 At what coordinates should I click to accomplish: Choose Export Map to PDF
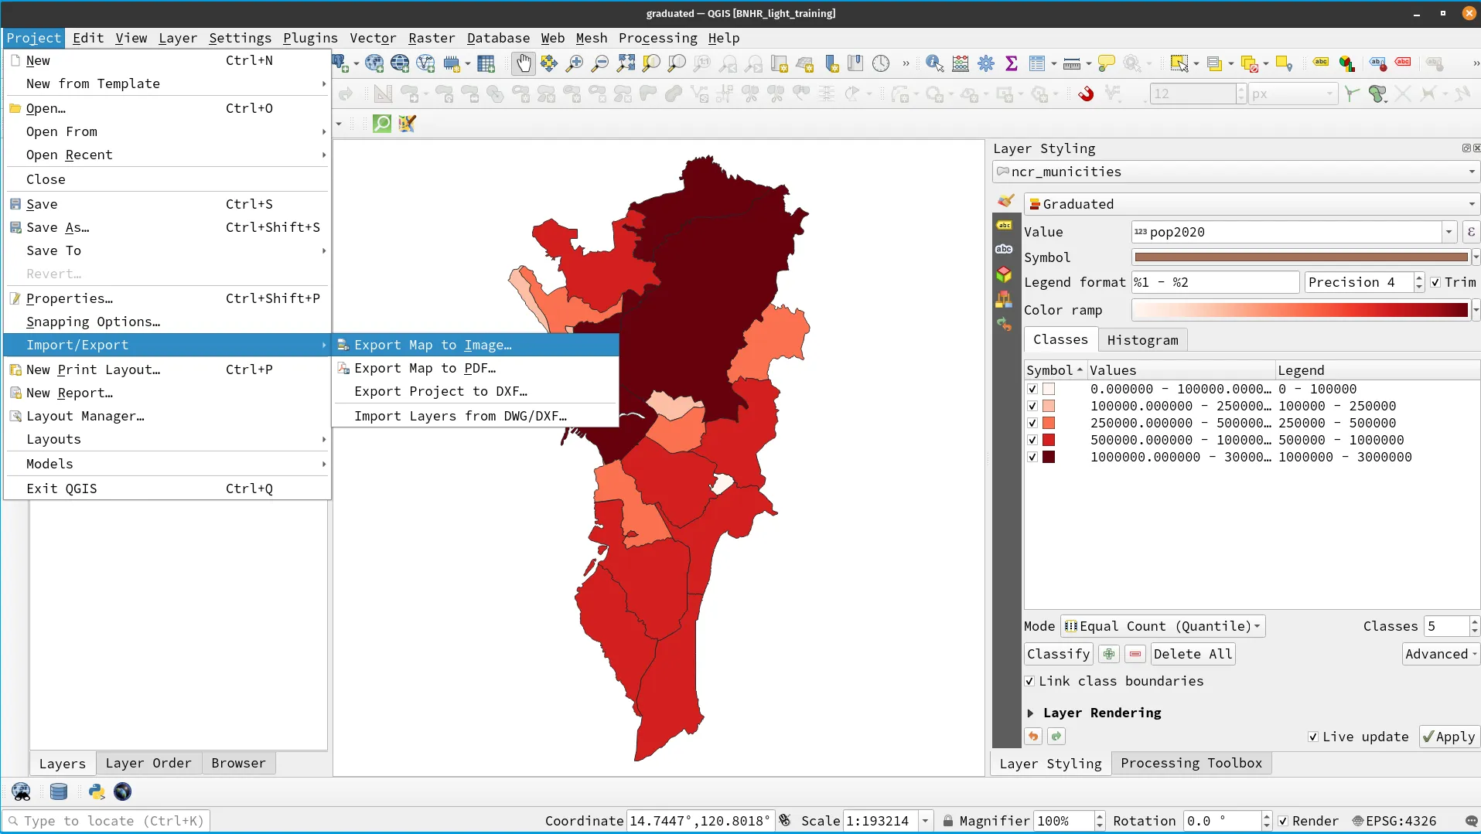click(424, 368)
